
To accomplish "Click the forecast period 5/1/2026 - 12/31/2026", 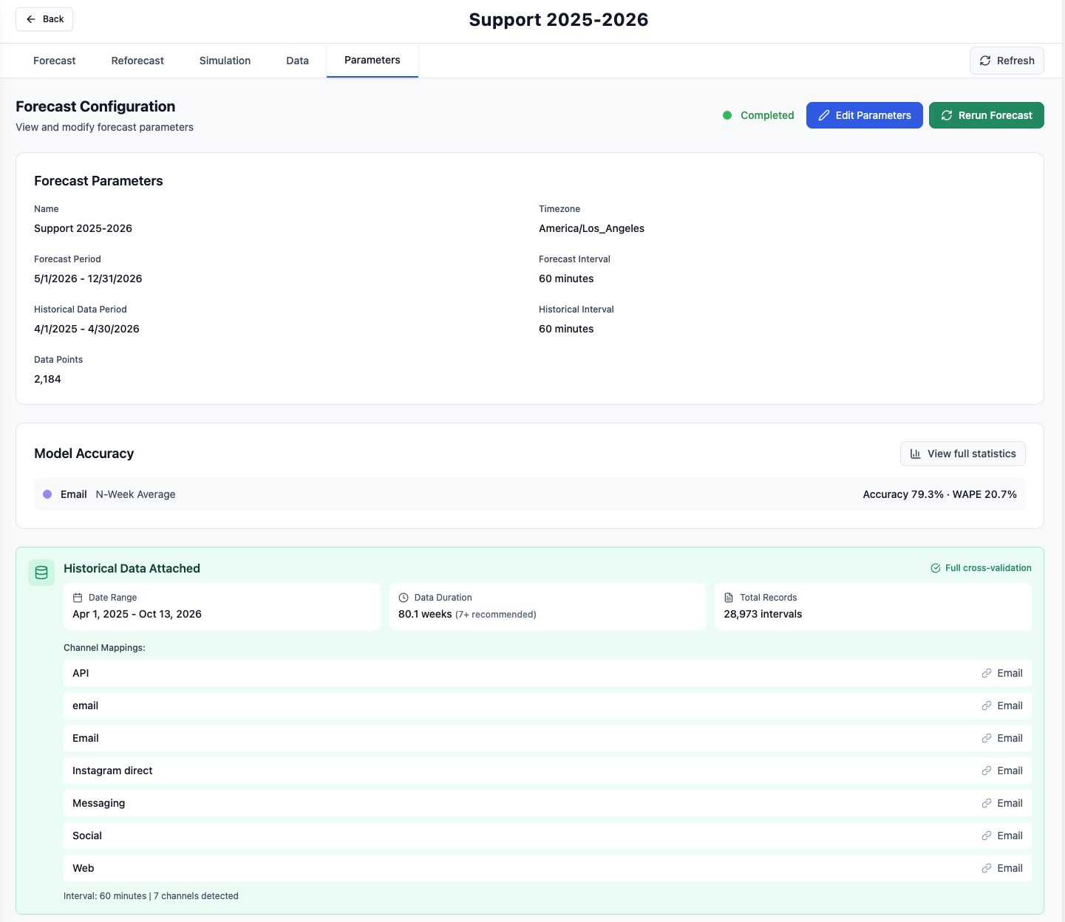I will click(x=88, y=279).
